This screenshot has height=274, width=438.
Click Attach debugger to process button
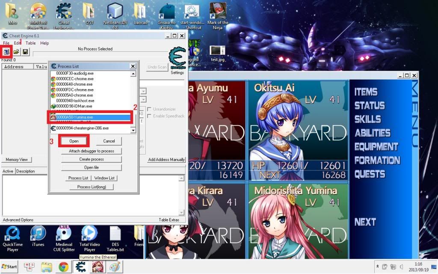(92, 151)
